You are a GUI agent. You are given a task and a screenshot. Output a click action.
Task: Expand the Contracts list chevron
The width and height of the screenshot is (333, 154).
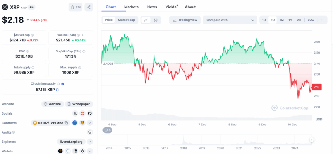pos(90,123)
